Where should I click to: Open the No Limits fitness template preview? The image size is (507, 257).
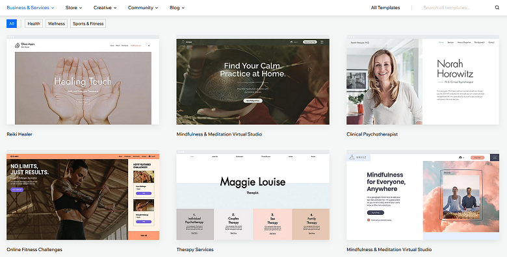(83, 195)
